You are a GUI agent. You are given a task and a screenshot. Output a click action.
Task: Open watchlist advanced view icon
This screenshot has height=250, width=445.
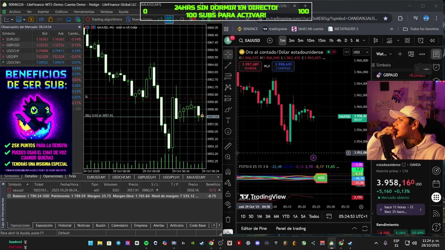(411, 54)
